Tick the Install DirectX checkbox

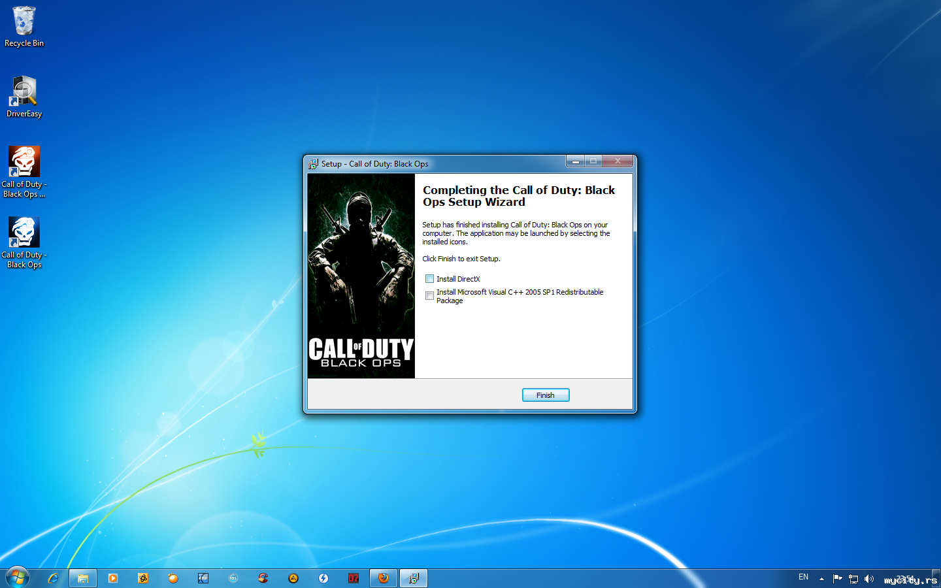pyautogui.click(x=429, y=279)
